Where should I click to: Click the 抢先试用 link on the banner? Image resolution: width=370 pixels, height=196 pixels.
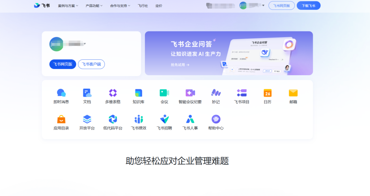[180, 65]
